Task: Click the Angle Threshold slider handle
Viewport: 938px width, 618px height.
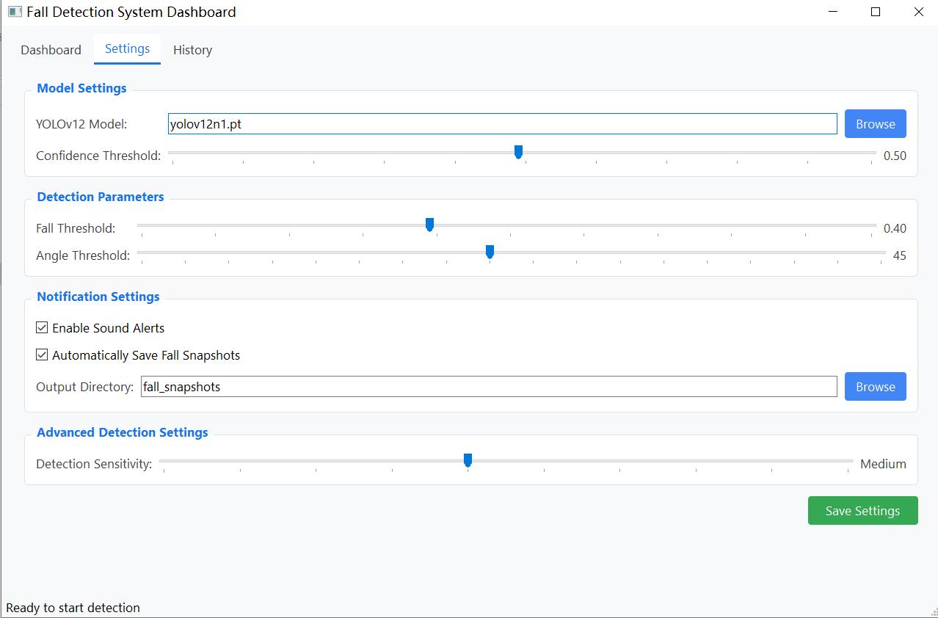Action: [x=490, y=252]
